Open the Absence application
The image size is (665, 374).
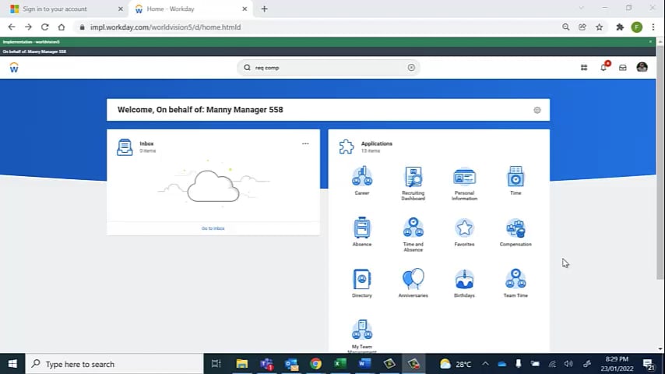[362, 231]
